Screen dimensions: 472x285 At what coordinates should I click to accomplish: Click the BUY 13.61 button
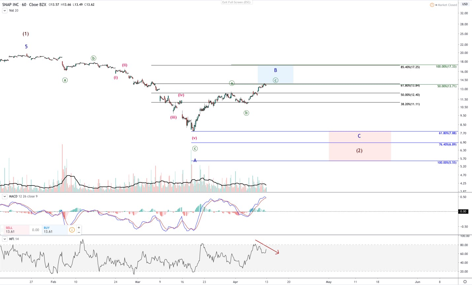[54, 230]
